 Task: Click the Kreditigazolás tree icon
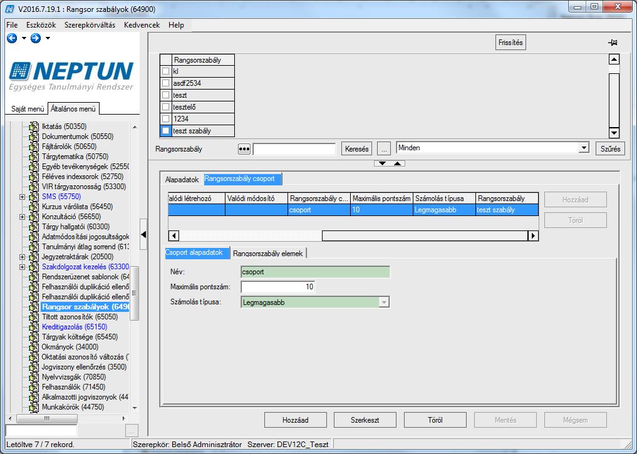tap(34, 327)
